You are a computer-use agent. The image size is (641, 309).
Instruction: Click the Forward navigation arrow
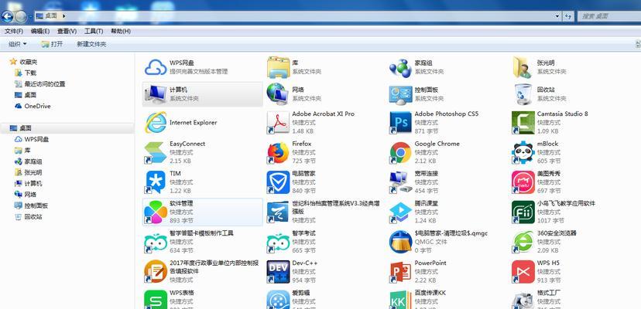tap(20, 16)
